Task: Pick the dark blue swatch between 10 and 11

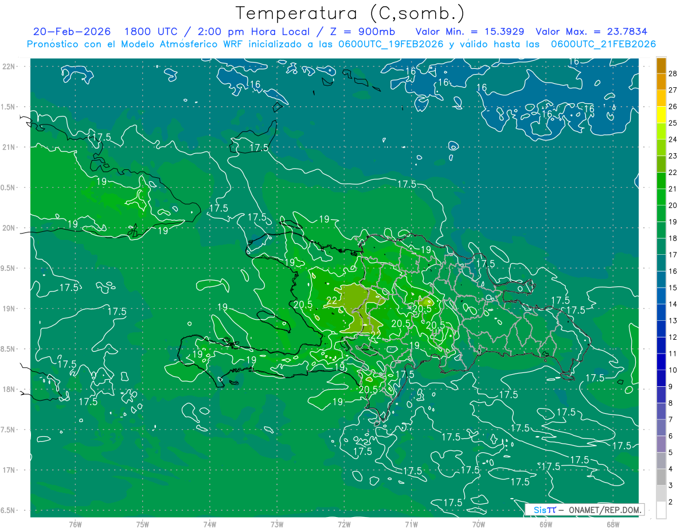Action: 661,362
